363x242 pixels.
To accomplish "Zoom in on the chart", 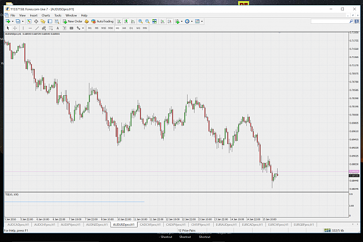I will coord(141,21).
